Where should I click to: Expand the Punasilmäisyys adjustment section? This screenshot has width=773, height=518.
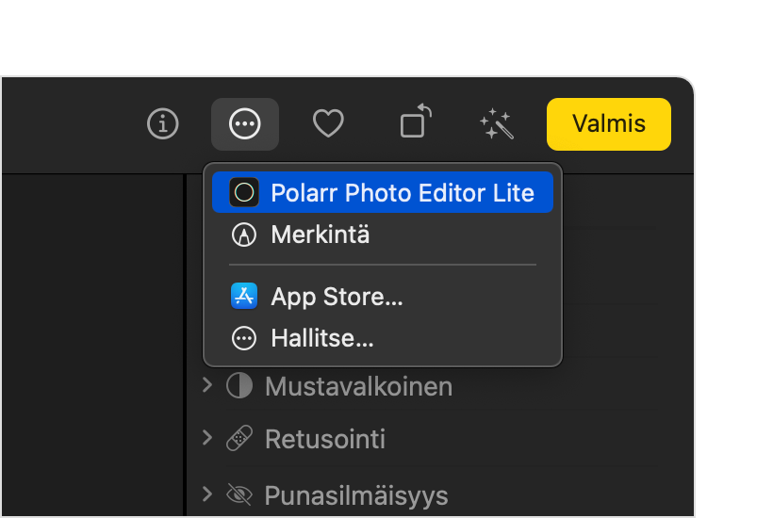coord(207,494)
